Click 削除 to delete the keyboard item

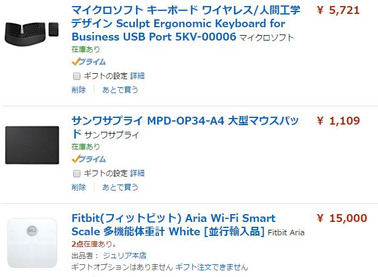79,90
